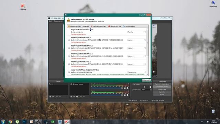Image resolution: width=220 pixels, height=124 pixels.
Task: Click 'Скопировать все в карантин' toolbar button
Action: [x=78, y=26]
